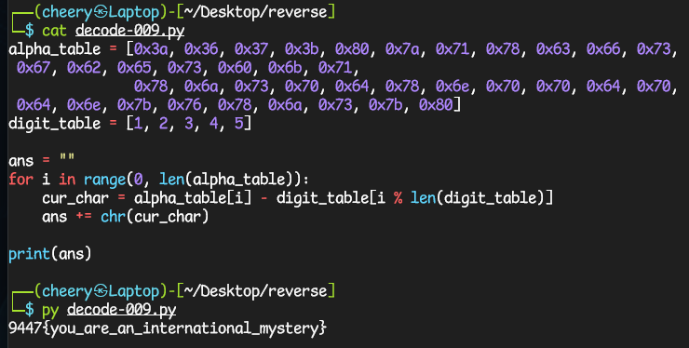The width and height of the screenshot is (689, 348).
Task: Click the 'py' command at the second prompt
Action: 50,311
